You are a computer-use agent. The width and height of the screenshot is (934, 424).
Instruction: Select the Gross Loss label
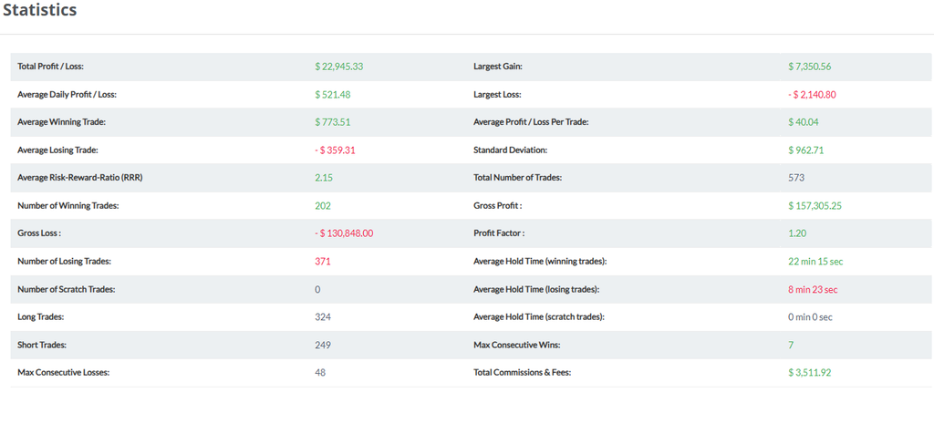pos(39,233)
